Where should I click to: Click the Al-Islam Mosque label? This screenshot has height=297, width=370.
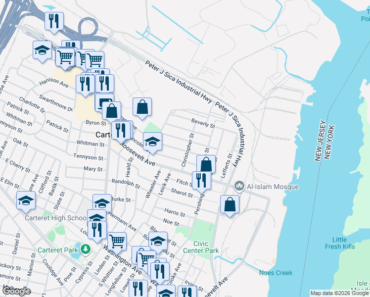click(273, 187)
